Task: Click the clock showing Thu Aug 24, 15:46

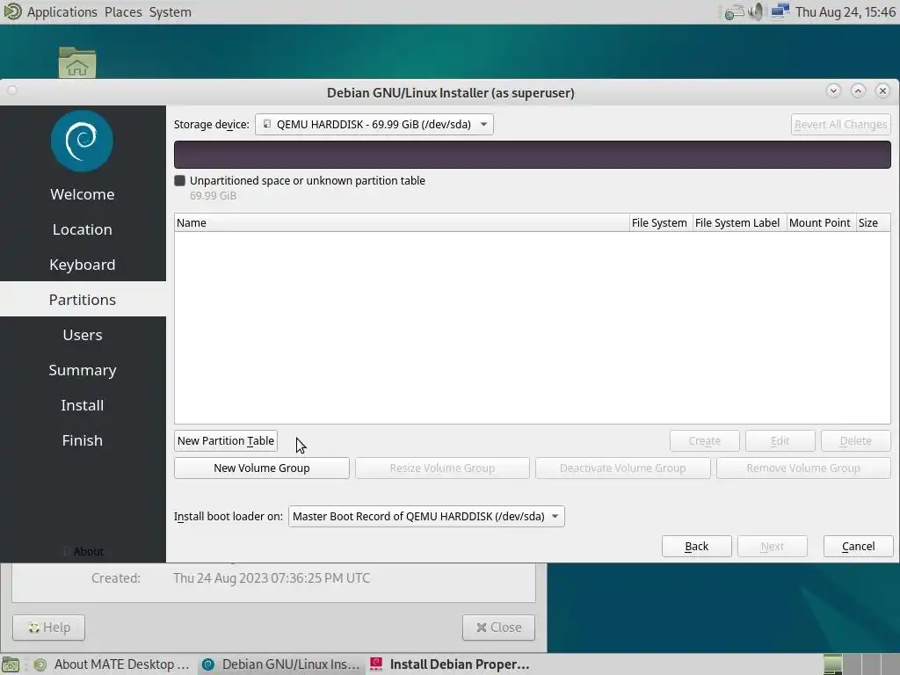Action: click(x=845, y=12)
